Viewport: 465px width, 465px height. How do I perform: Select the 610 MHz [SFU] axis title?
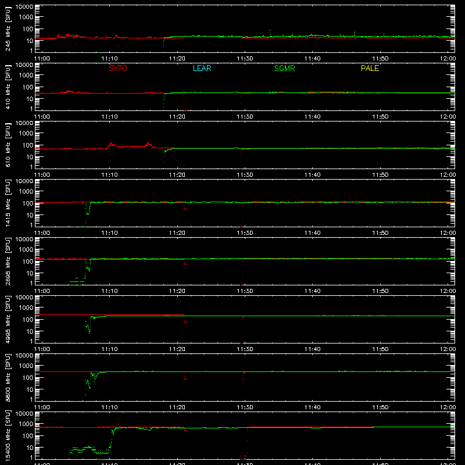click(x=8, y=145)
